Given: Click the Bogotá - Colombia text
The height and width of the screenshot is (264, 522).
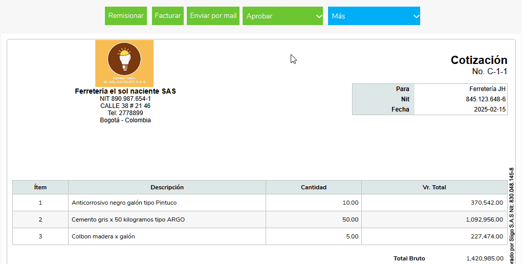Looking at the screenshot, I should click(x=125, y=120).
